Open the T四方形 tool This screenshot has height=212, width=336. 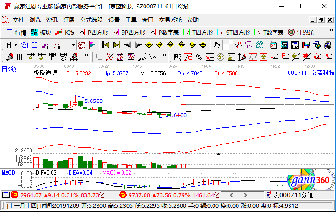[198, 32]
